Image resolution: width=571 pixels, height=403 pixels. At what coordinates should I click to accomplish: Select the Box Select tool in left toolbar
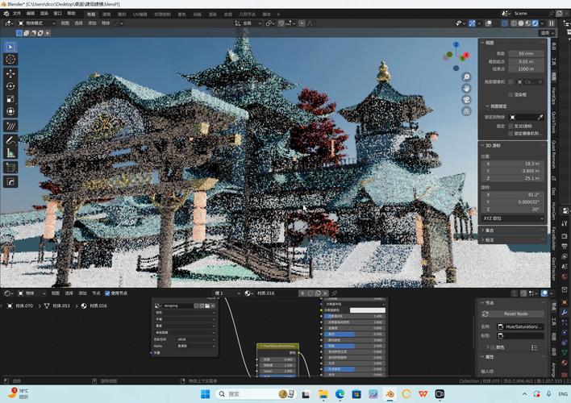pyautogui.click(x=10, y=47)
